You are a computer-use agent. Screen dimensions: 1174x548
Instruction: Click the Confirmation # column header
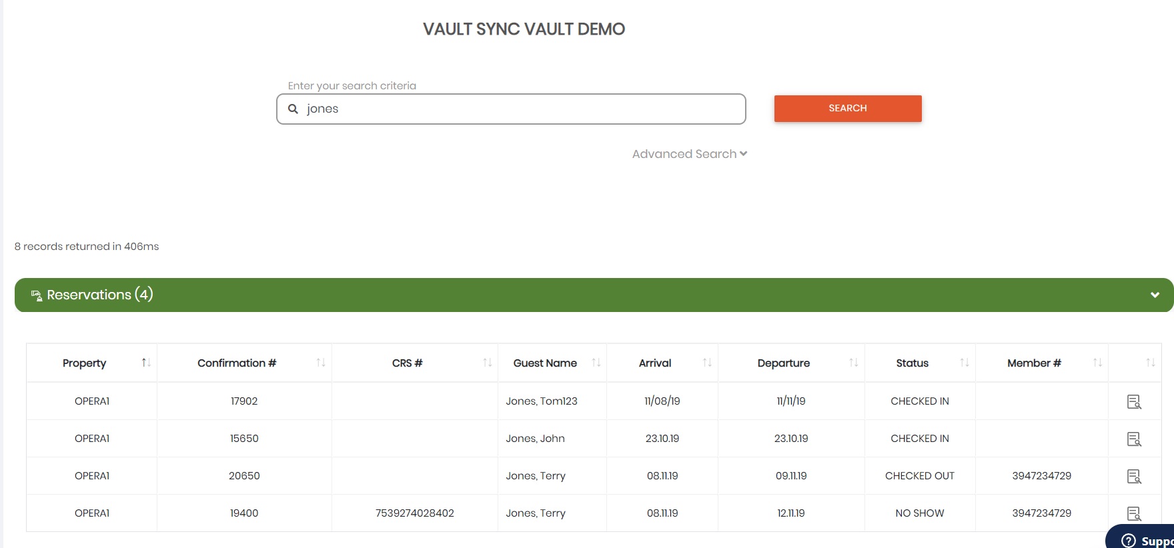pyautogui.click(x=237, y=363)
